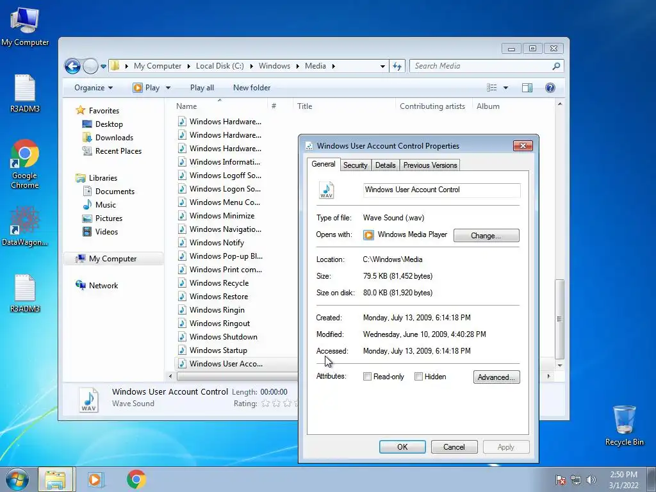Viewport: 656px width, 492px height.
Task: Expand the arrow after Media in the breadcrumb
Action: [x=333, y=66]
